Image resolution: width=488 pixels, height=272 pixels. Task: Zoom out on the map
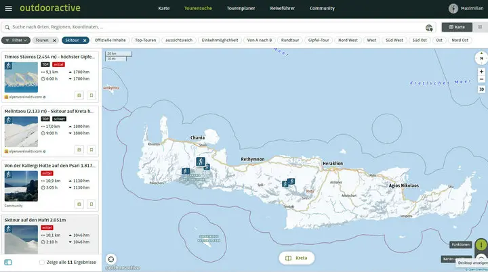click(x=481, y=80)
